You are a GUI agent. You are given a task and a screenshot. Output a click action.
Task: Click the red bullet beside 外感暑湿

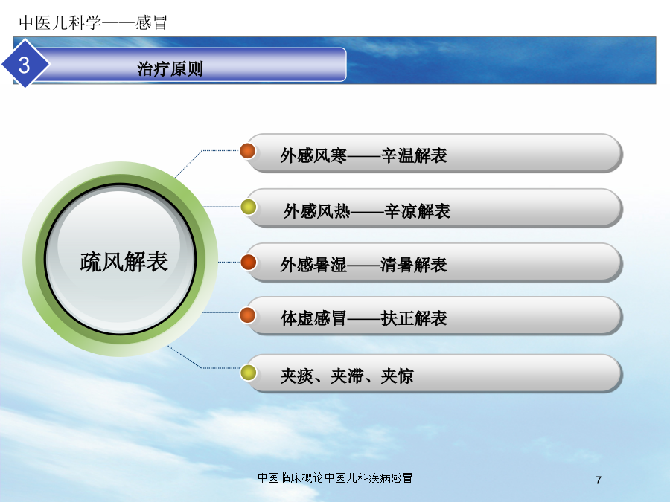click(248, 262)
